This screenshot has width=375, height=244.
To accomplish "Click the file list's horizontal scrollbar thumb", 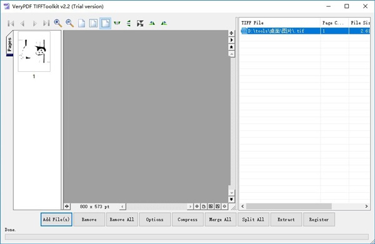I will coord(289,207).
